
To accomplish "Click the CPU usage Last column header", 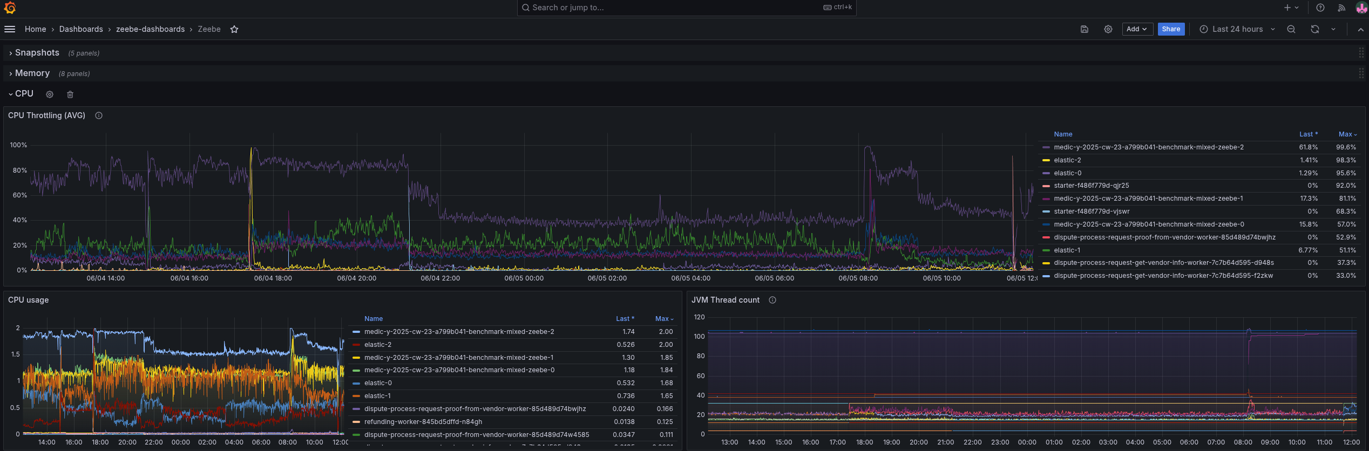I will [x=625, y=319].
